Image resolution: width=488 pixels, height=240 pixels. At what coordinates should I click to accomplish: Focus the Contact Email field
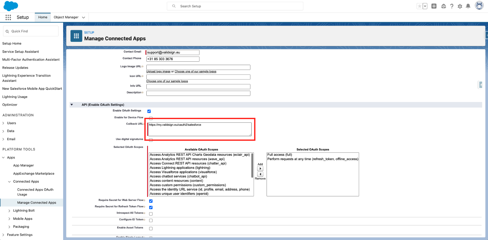coord(173,53)
